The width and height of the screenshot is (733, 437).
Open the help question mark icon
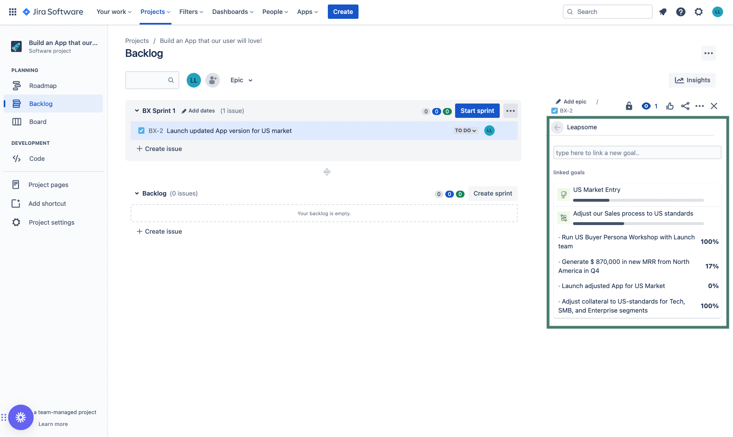click(x=681, y=12)
